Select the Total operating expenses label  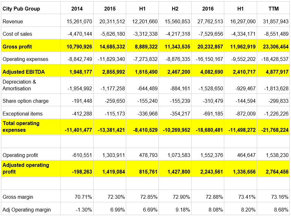[x=21, y=127]
